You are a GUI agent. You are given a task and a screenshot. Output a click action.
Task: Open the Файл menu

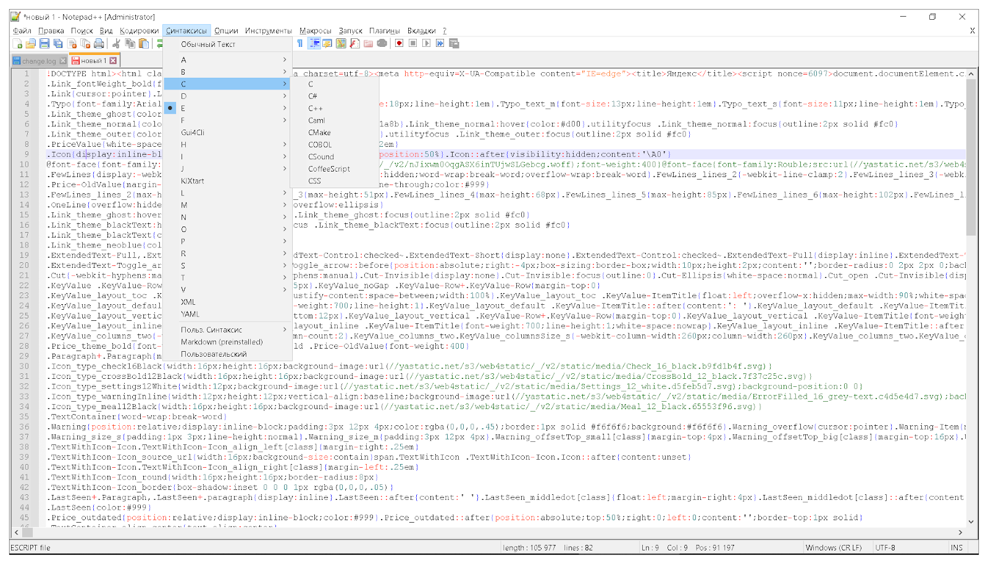pyautogui.click(x=22, y=30)
